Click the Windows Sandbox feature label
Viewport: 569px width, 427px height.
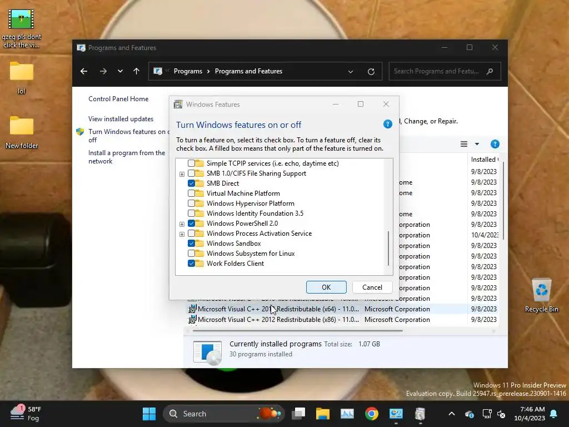(234, 244)
